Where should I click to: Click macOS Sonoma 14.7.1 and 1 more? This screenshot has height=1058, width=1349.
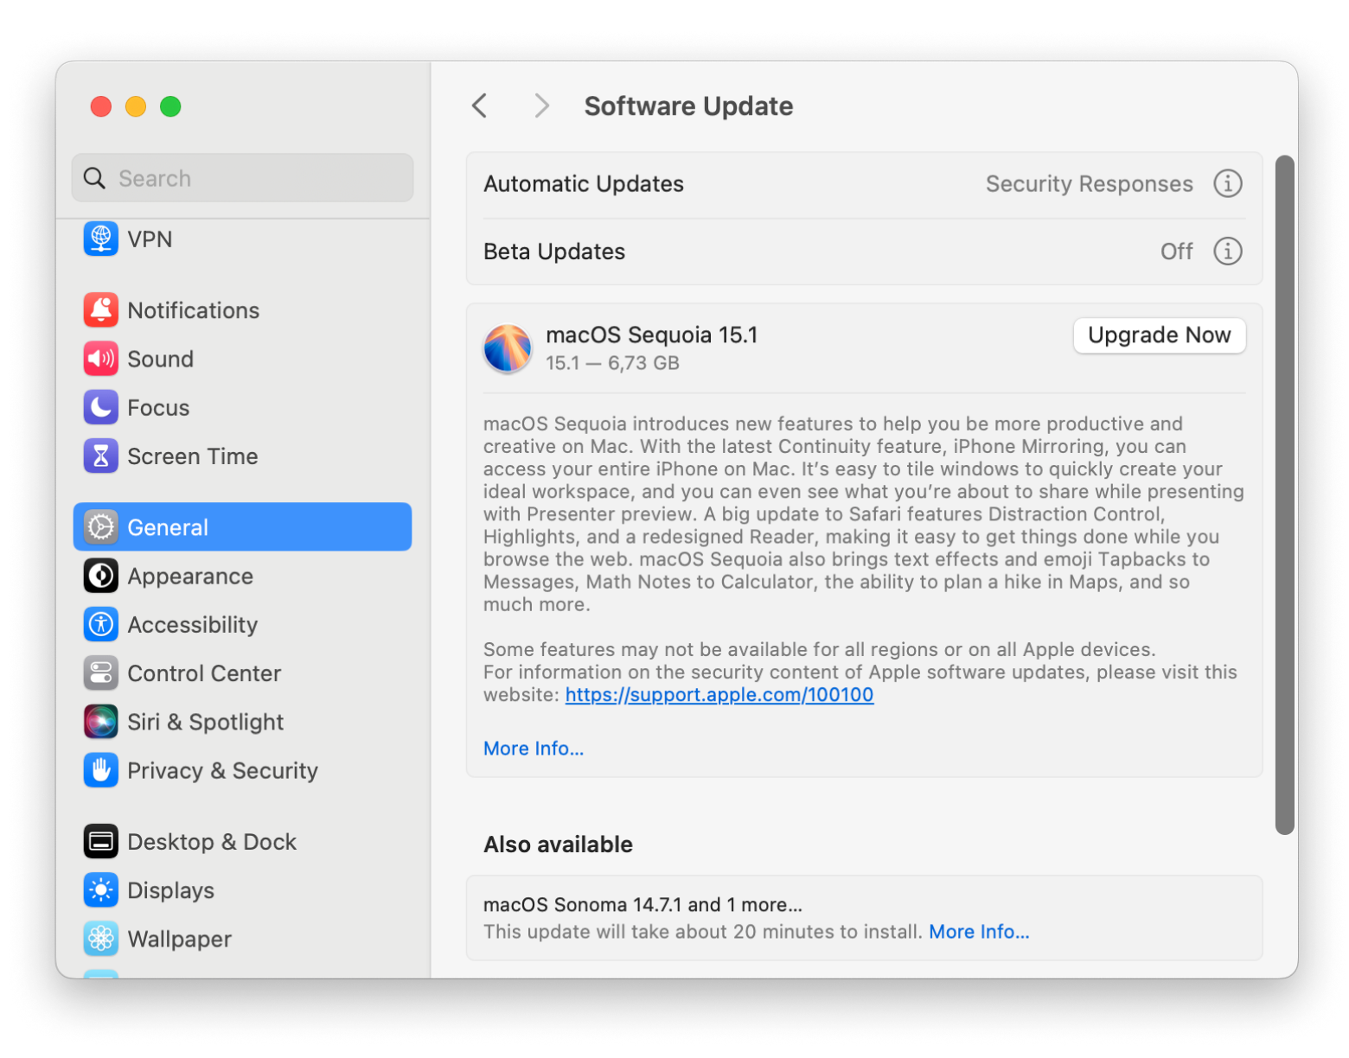coord(643,905)
